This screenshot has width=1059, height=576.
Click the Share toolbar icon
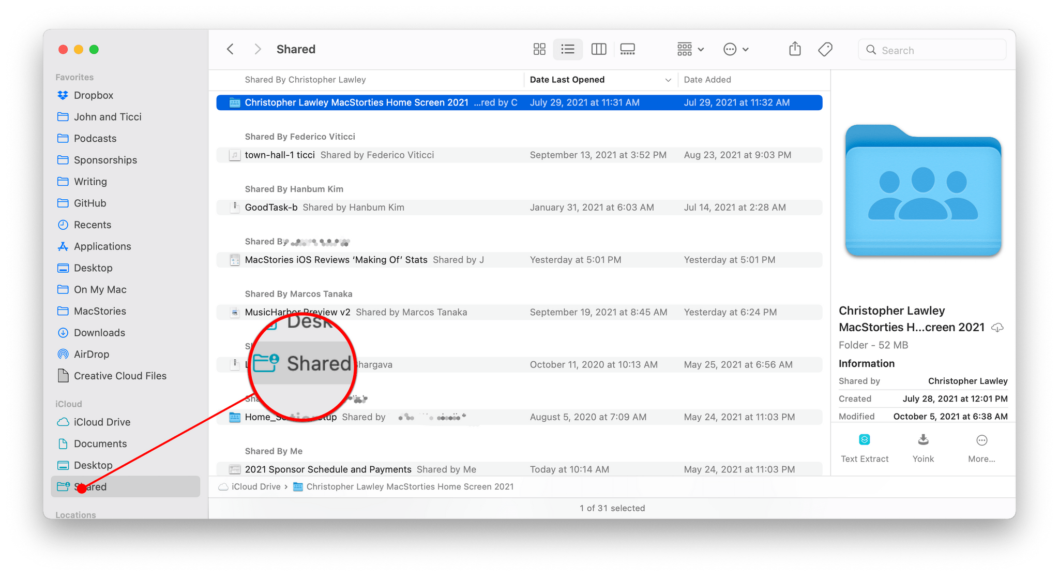795,49
